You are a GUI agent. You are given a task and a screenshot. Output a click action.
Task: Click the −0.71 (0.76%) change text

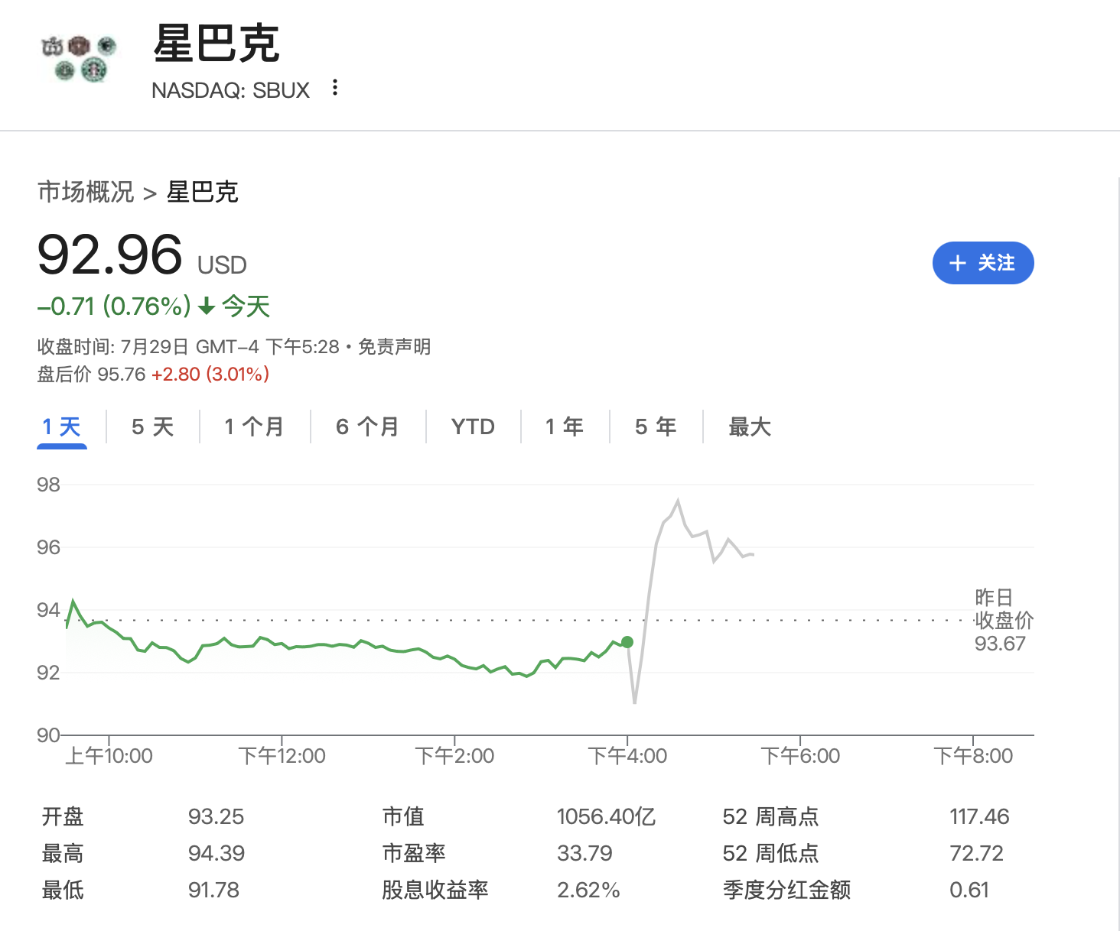114,307
